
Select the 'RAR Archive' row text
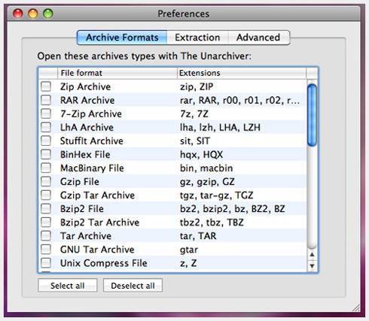pos(87,100)
